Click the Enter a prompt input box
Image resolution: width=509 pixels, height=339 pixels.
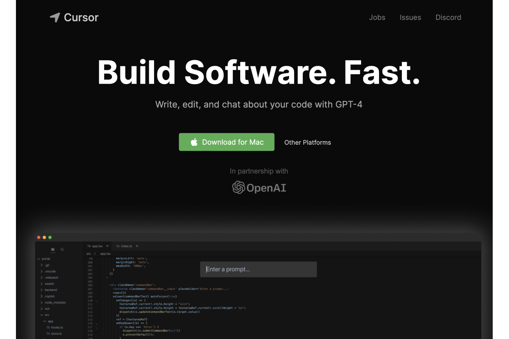pyautogui.click(x=258, y=269)
